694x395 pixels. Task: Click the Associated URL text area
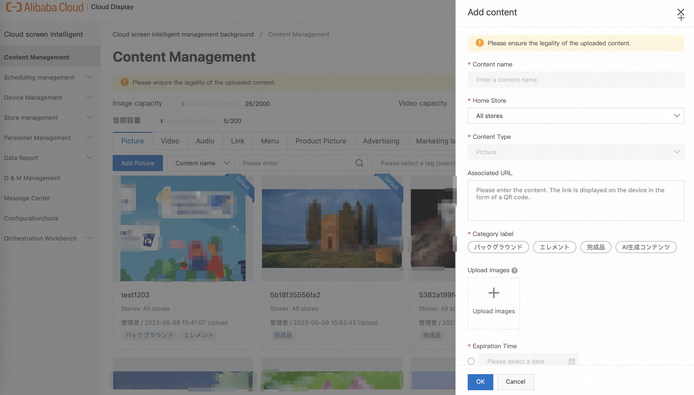[x=576, y=201]
